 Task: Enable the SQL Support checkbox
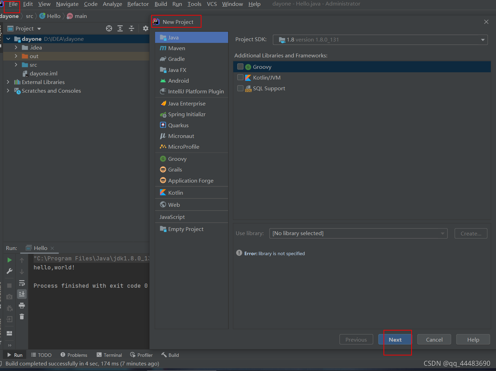240,88
